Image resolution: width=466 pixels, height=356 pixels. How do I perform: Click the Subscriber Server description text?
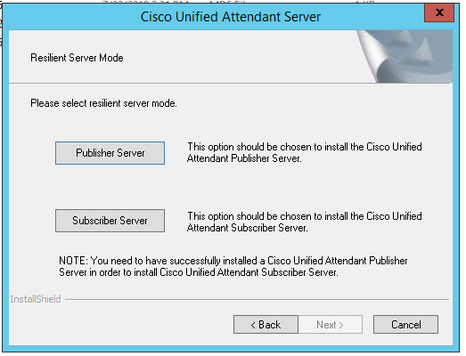pyautogui.click(x=305, y=222)
